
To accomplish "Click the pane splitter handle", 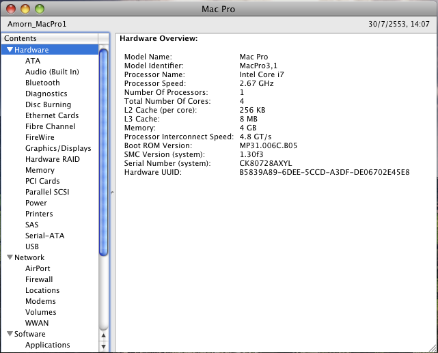I will coord(112,193).
